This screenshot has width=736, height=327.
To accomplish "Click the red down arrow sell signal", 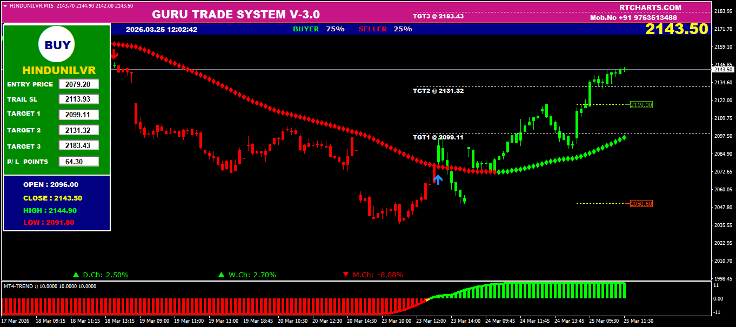I will point(114,54).
